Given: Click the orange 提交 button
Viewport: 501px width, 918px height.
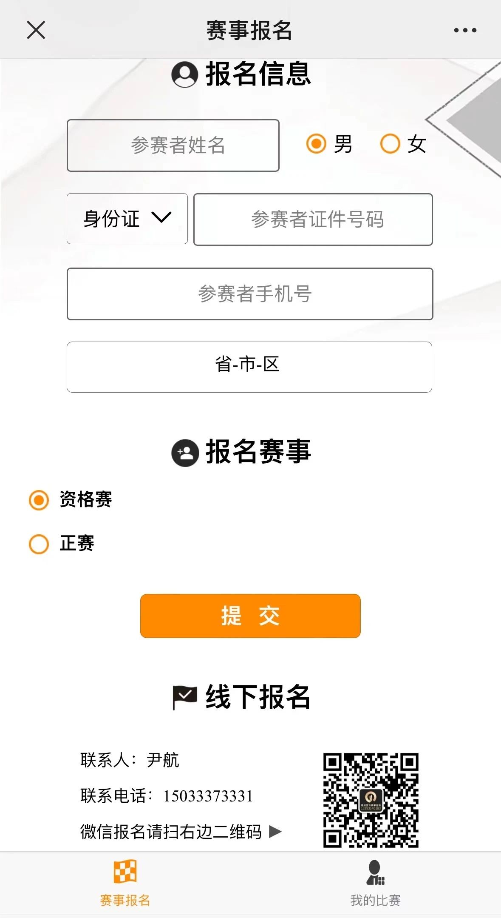Looking at the screenshot, I should coord(250,616).
